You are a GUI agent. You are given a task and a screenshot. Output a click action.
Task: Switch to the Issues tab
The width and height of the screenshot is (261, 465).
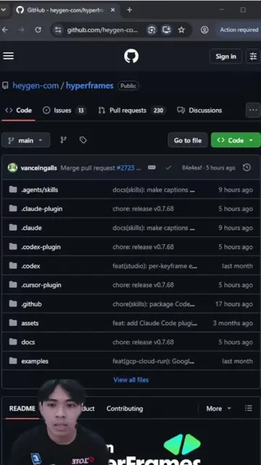(65, 110)
